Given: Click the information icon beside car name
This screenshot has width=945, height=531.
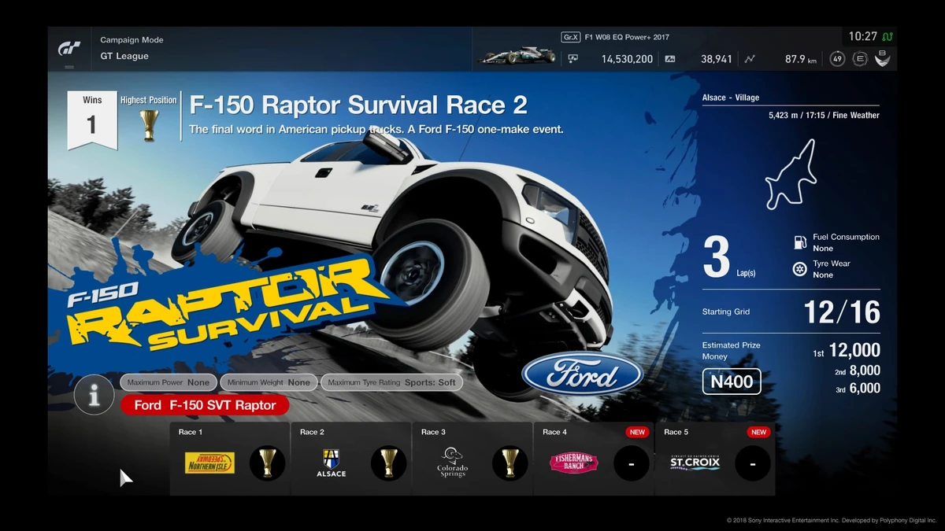Looking at the screenshot, I should point(94,396).
